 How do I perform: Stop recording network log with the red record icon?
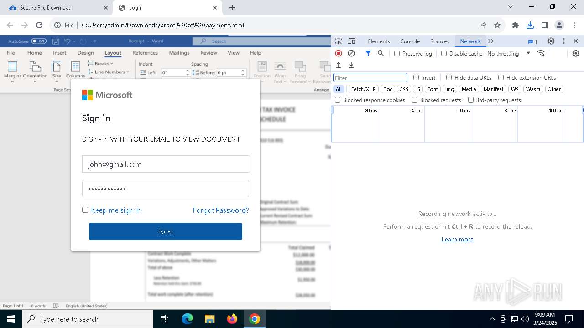(339, 53)
